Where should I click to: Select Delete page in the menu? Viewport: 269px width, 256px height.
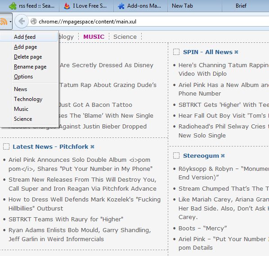point(28,57)
